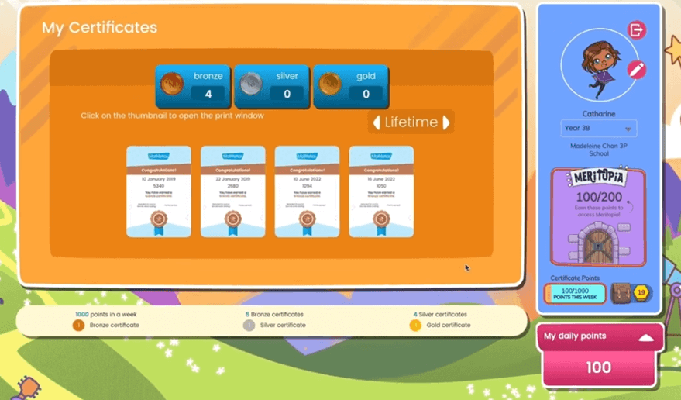
Task: Click the pencil edit avatar icon
Action: [x=636, y=70]
